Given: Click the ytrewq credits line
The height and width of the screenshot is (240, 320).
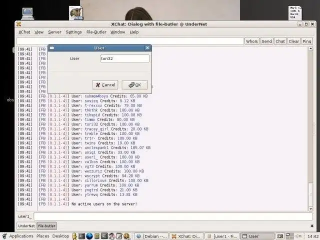Looking at the screenshot, I should pos(104,194).
